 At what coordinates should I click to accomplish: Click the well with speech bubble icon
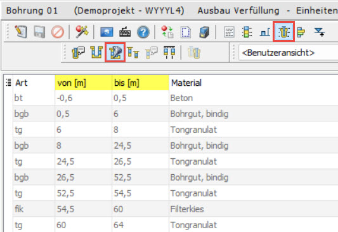coord(78,53)
